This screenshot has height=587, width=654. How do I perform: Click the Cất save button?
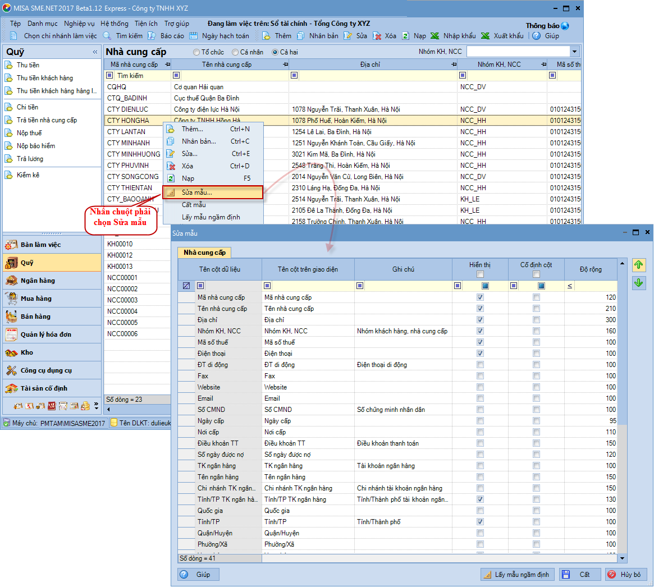tap(580, 575)
